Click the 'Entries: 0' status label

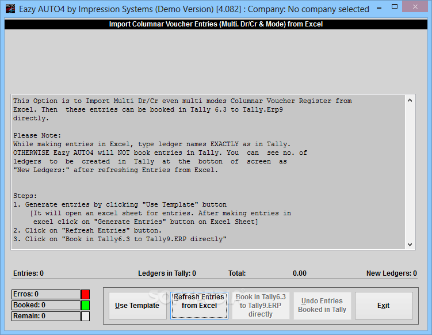[x=28, y=273]
